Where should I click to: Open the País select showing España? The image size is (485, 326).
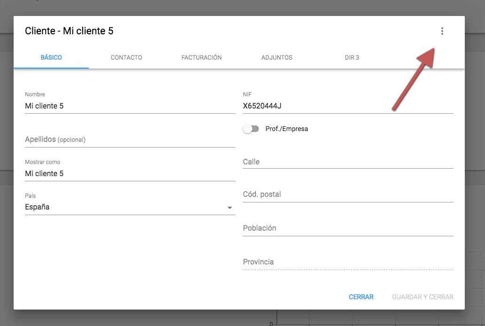[127, 207]
